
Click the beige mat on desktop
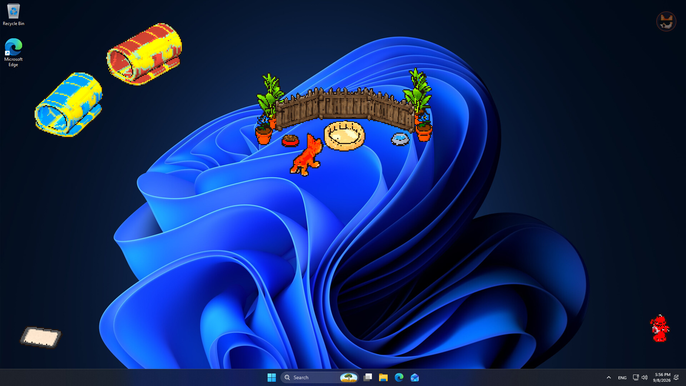pos(40,337)
